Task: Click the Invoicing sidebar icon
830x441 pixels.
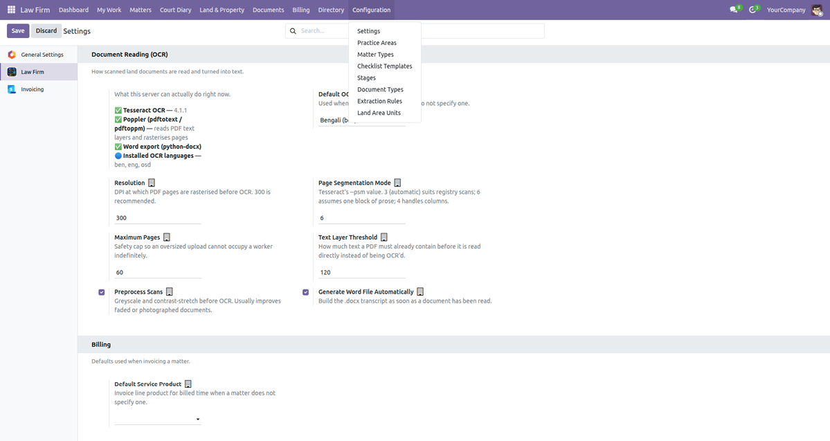Action: coord(12,89)
